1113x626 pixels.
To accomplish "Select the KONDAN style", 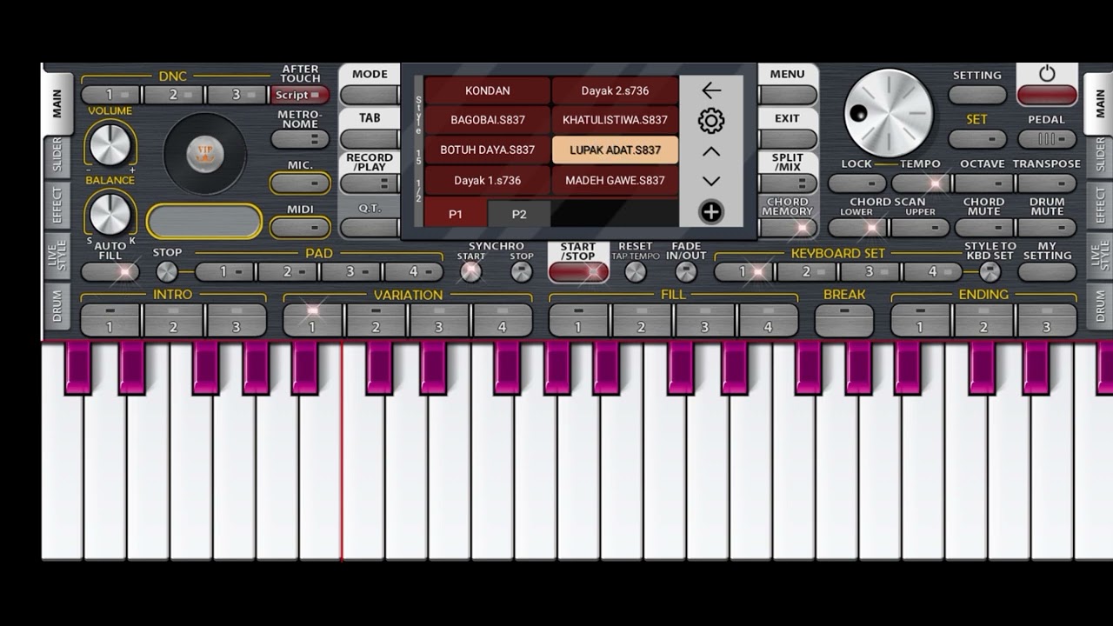I will [x=488, y=90].
